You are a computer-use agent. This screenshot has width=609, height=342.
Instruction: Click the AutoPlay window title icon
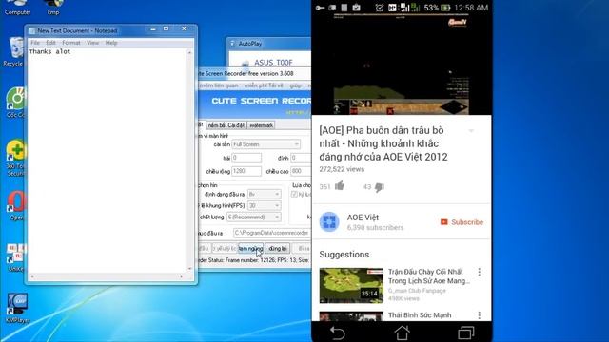[x=232, y=44]
